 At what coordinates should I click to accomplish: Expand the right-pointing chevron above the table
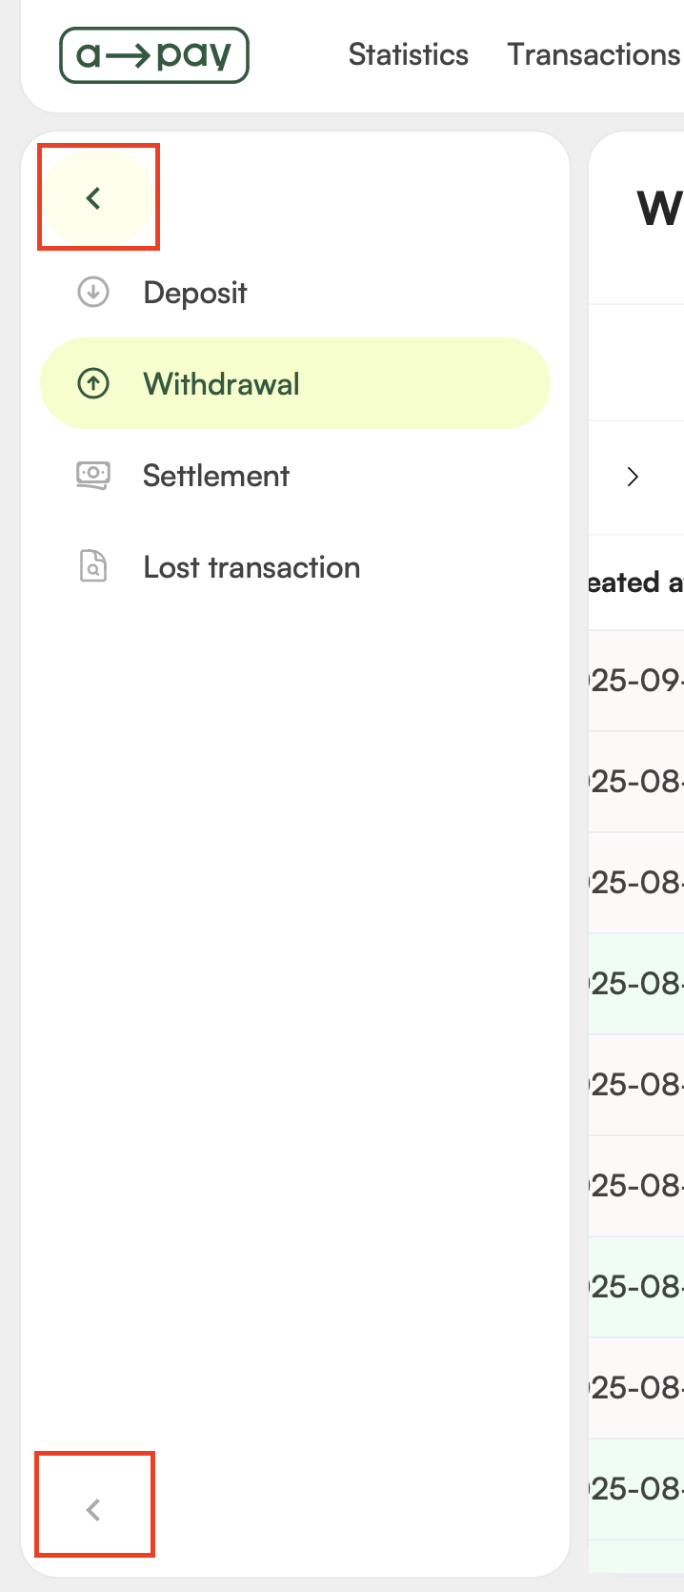(x=633, y=477)
